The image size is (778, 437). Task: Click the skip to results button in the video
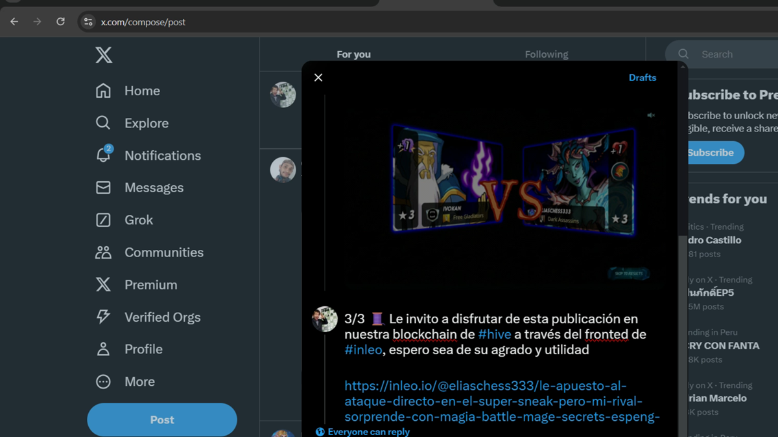628,273
